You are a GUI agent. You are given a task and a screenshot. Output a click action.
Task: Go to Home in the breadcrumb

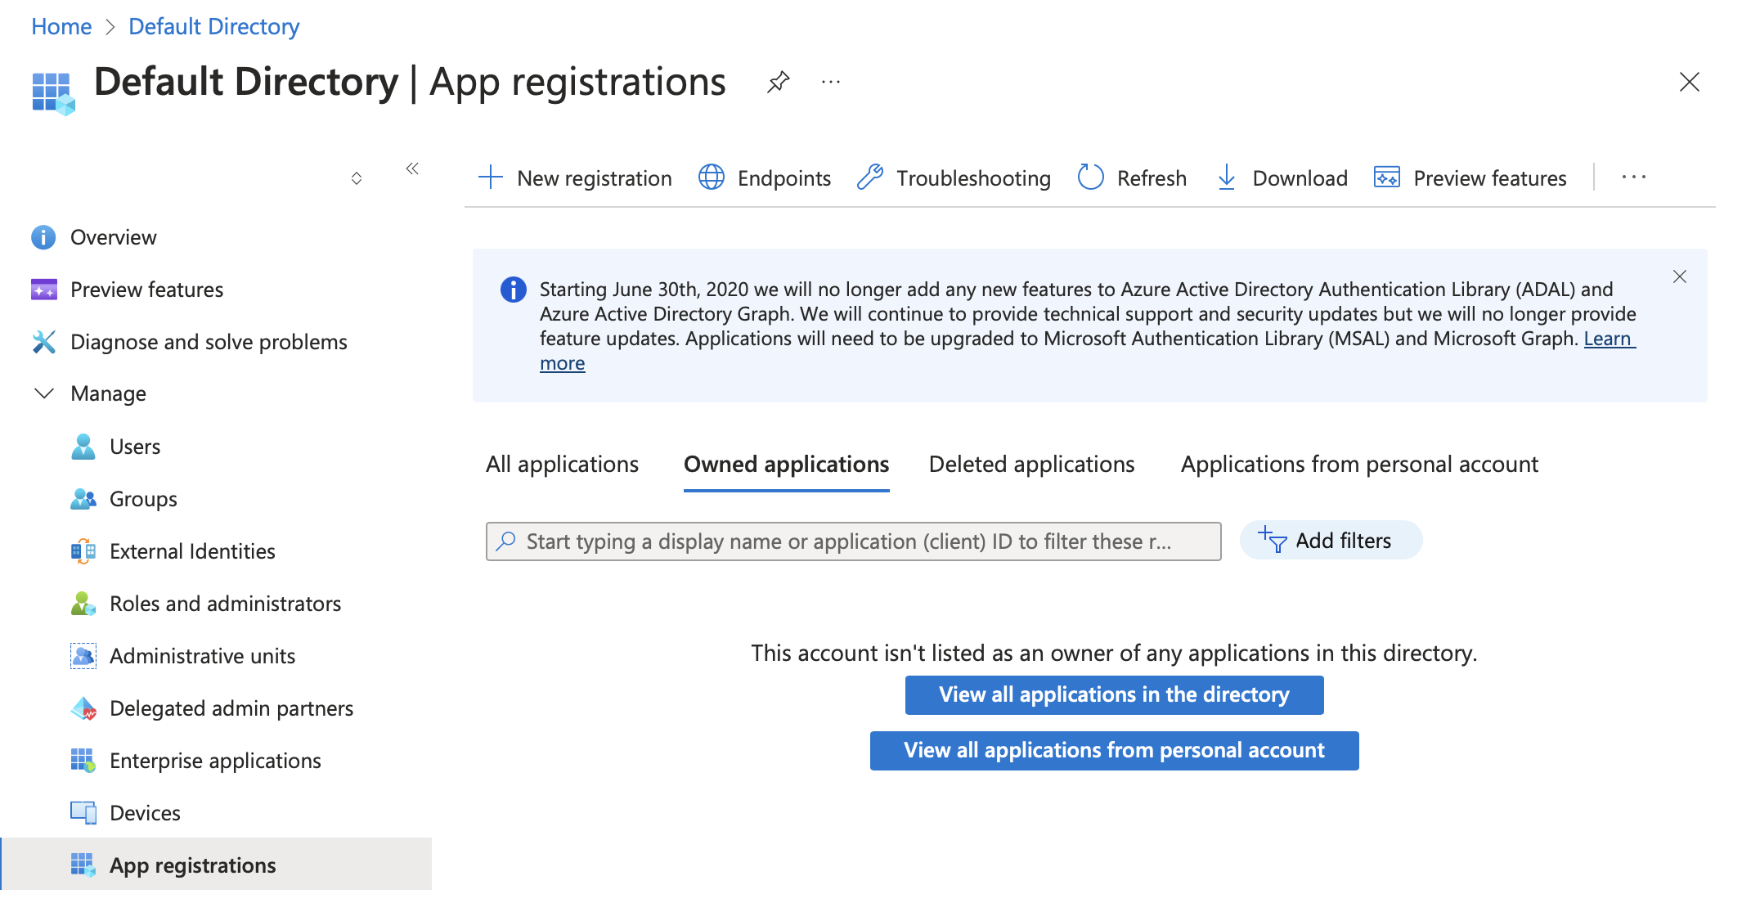coord(61,27)
